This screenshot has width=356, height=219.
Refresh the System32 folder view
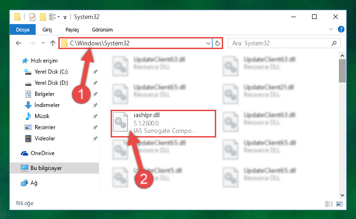click(x=218, y=43)
